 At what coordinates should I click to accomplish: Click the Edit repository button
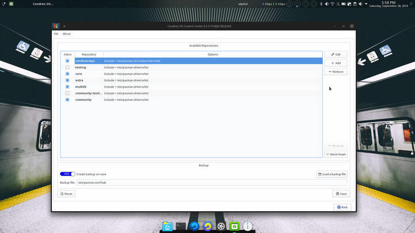click(x=336, y=55)
